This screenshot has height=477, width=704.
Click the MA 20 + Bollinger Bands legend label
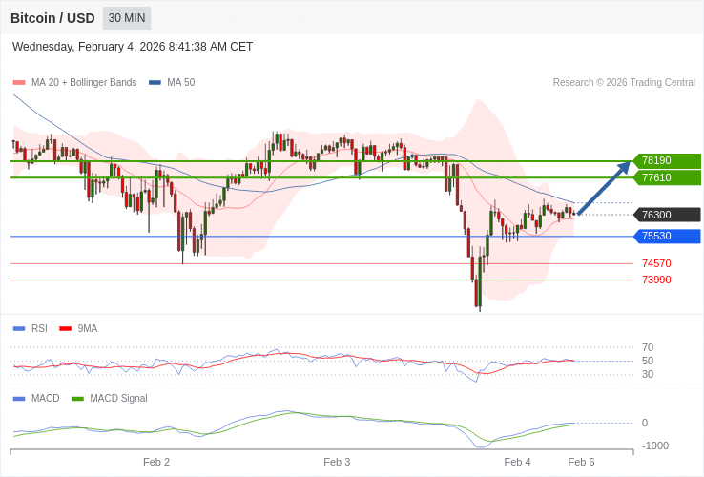84,83
